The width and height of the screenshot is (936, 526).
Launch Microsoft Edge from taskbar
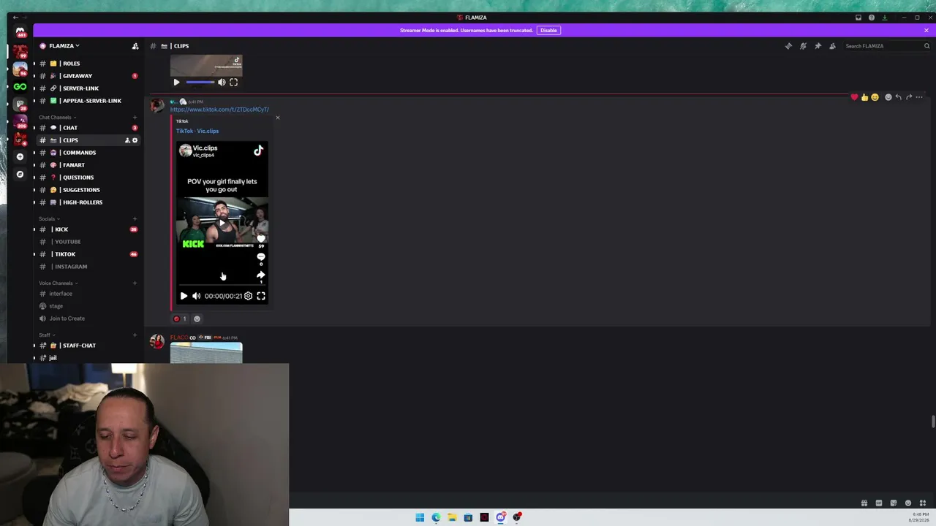436,517
